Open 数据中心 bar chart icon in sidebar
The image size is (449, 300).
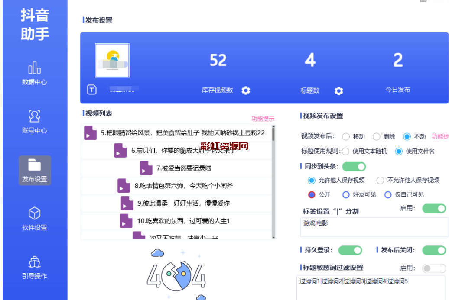(34, 68)
